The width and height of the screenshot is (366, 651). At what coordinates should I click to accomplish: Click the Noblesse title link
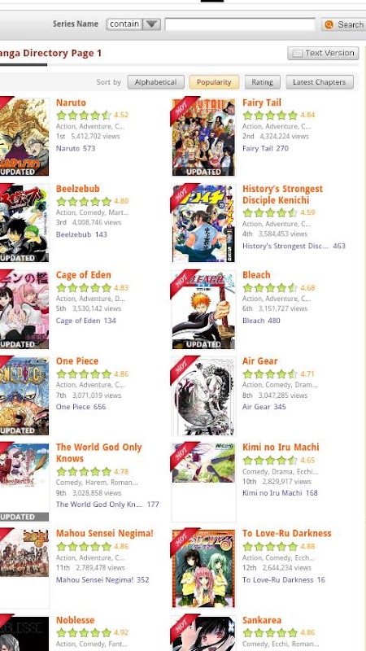tap(75, 620)
